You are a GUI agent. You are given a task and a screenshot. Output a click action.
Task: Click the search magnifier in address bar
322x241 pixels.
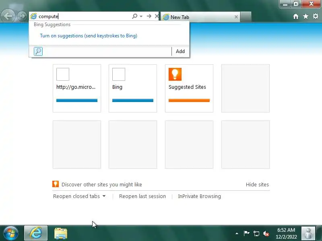pos(135,16)
